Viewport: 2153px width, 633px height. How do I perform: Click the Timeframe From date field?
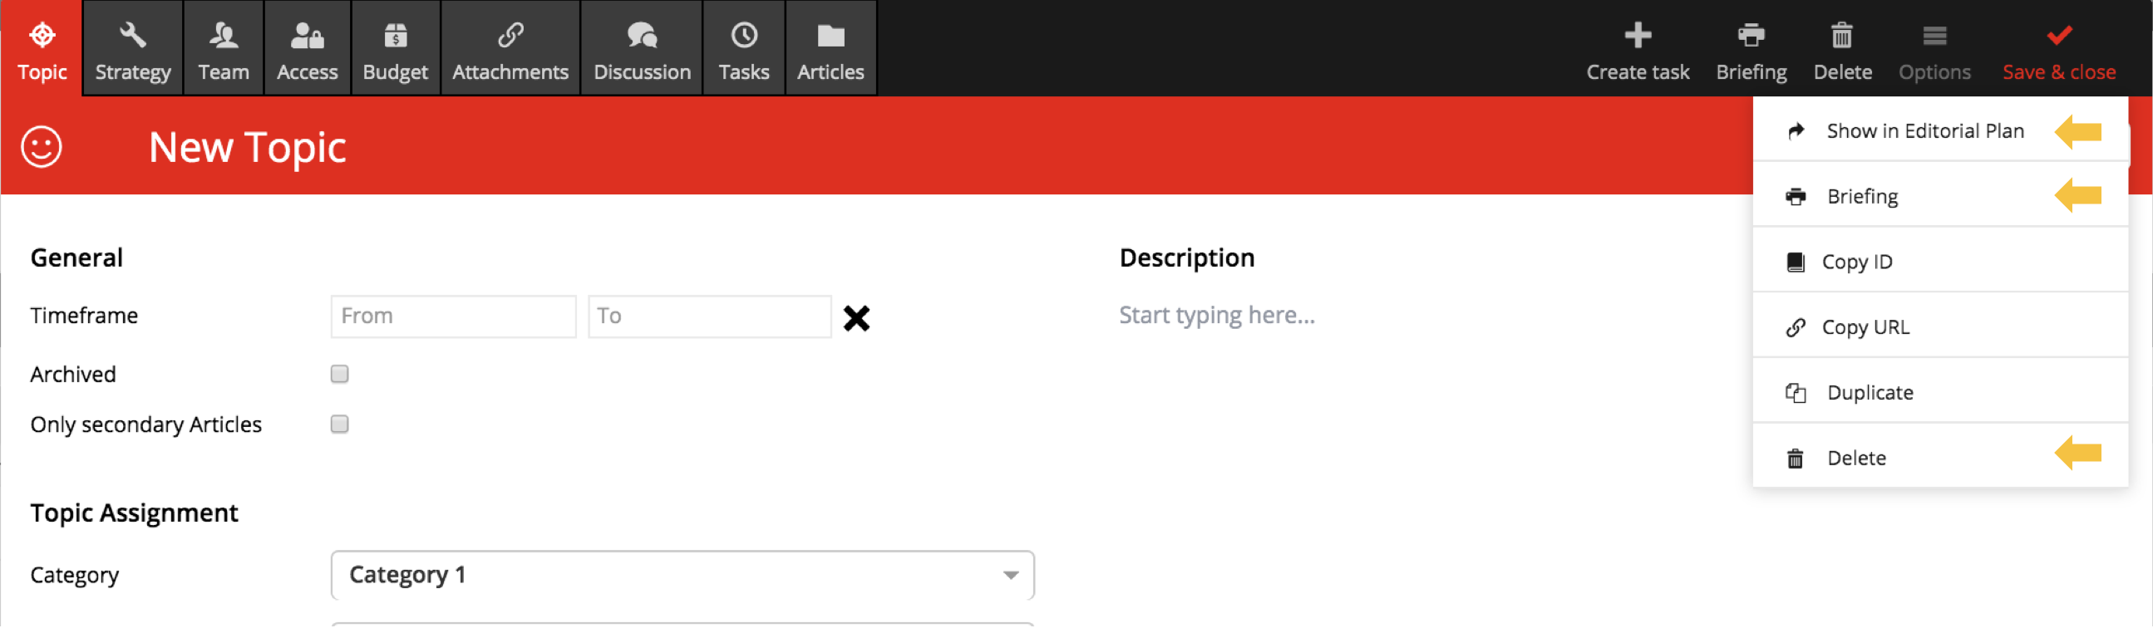[x=453, y=316]
